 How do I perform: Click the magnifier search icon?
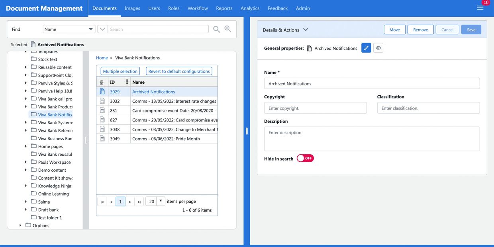(x=216, y=29)
